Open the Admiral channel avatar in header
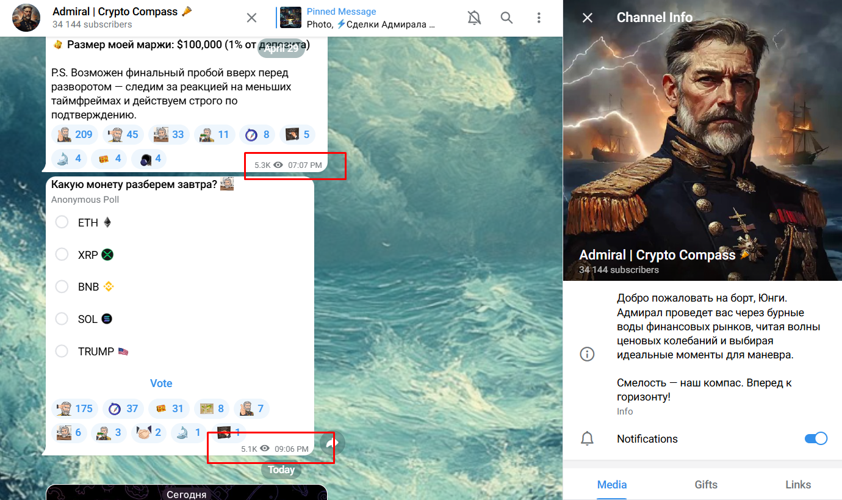Image resolution: width=842 pixels, height=500 pixels. point(26,18)
